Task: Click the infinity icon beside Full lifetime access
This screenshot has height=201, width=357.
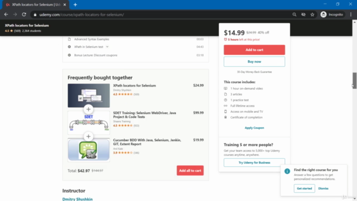Action: click(x=225, y=106)
